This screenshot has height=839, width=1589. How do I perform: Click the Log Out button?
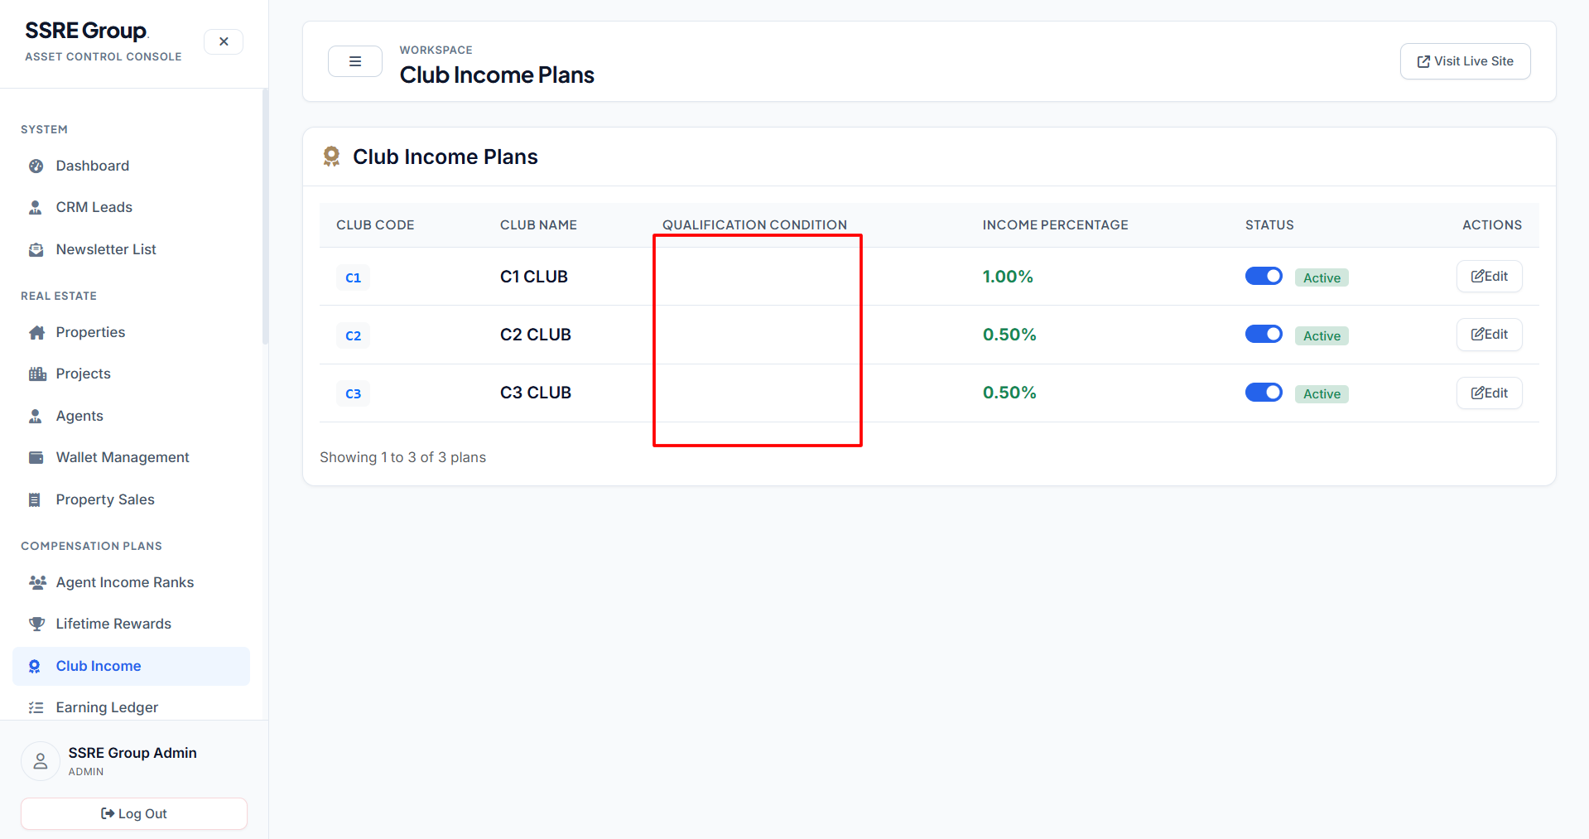[x=134, y=813]
